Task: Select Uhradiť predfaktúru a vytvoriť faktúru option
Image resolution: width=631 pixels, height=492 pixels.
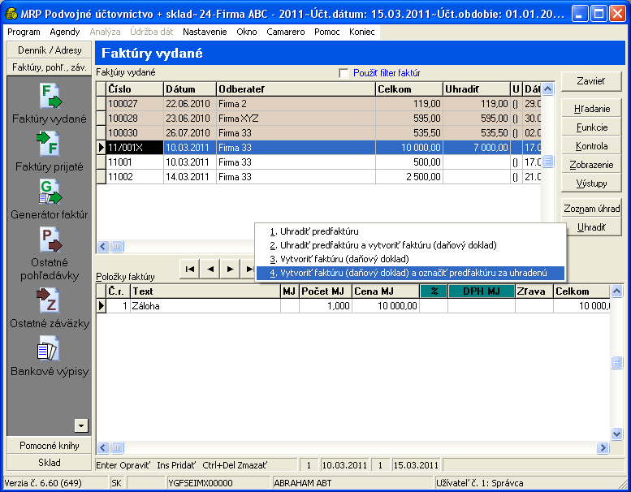Action: pyautogui.click(x=410, y=245)
